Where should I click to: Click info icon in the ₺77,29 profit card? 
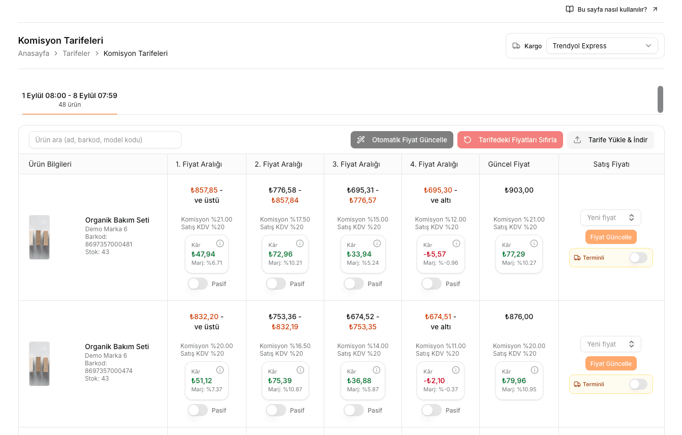(x=534, y=243)
